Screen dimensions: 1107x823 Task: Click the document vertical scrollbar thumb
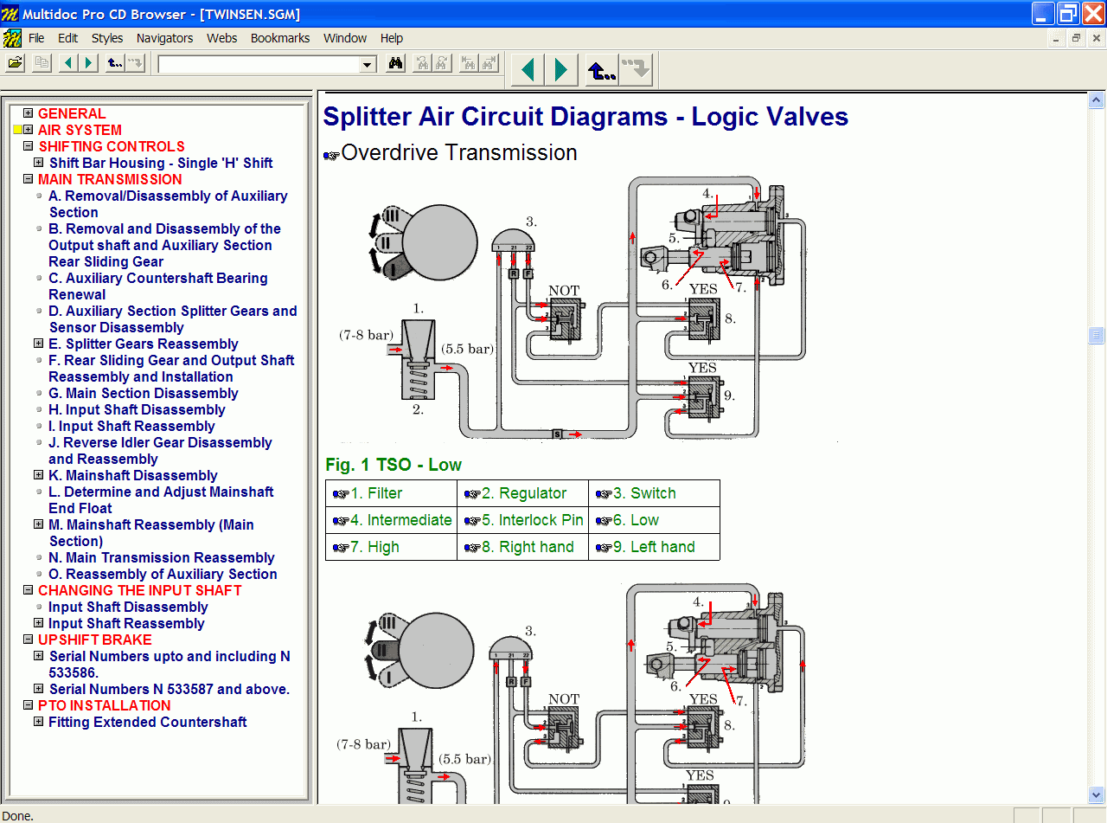click(x=1096, y=335)
